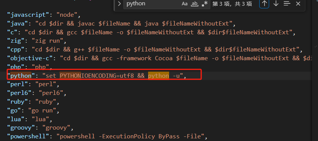Click the "node" value text
This screenshot has width=318, height=141.
67,15
